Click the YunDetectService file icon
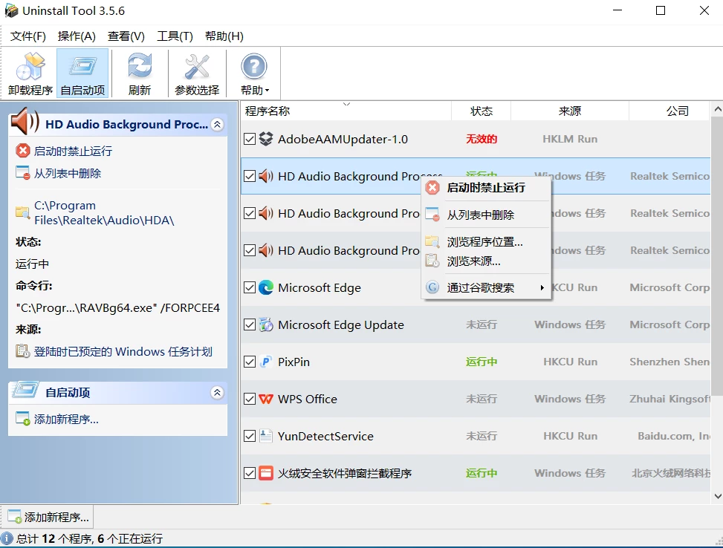Viewport: 723px width, 548px height. coord(265,436)
